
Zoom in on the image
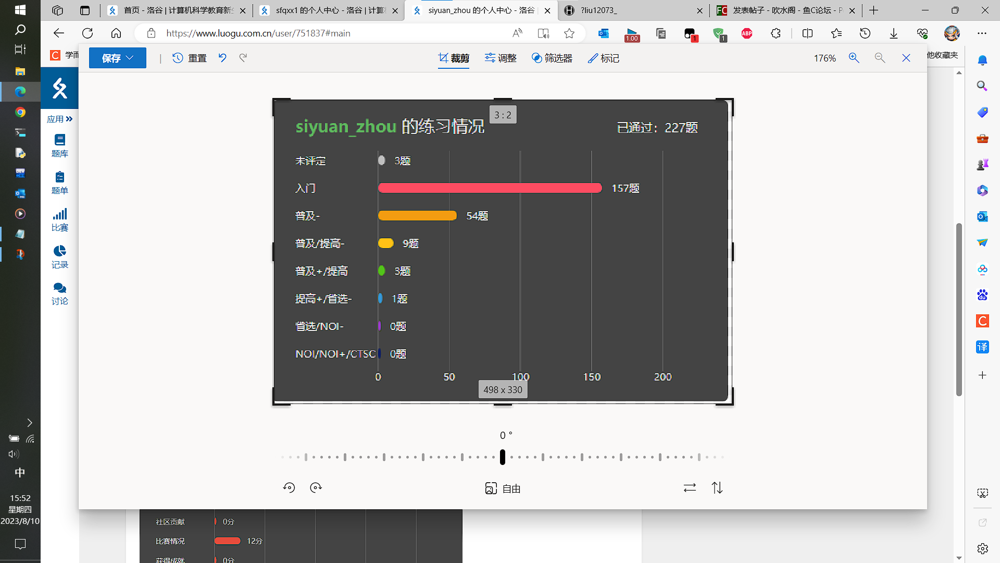point(854,58)
